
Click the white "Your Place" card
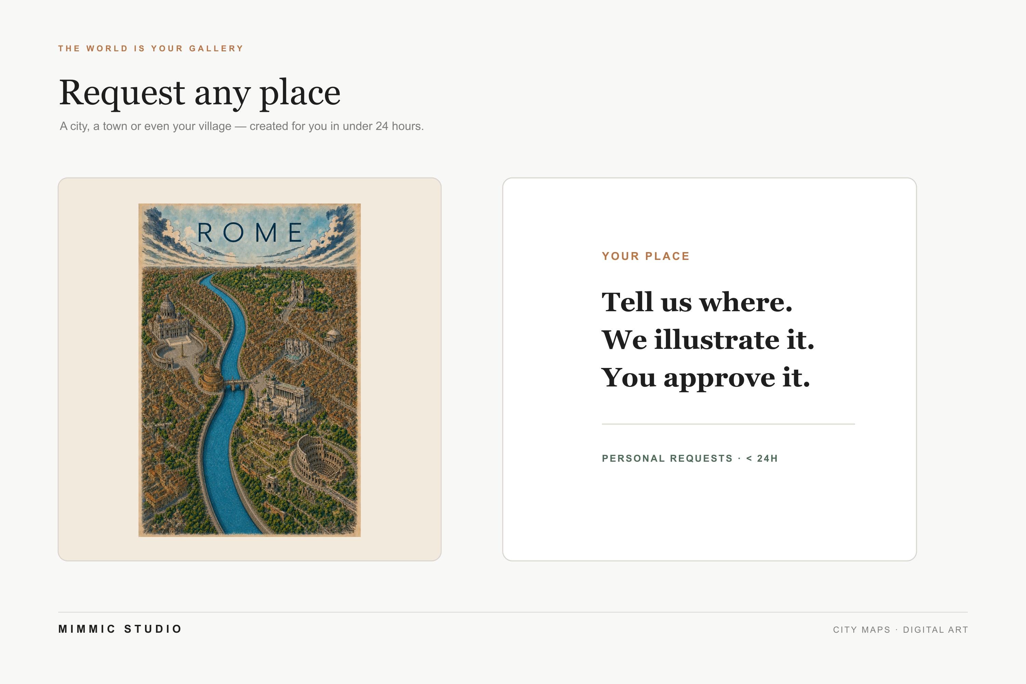(x=709, y=369)
